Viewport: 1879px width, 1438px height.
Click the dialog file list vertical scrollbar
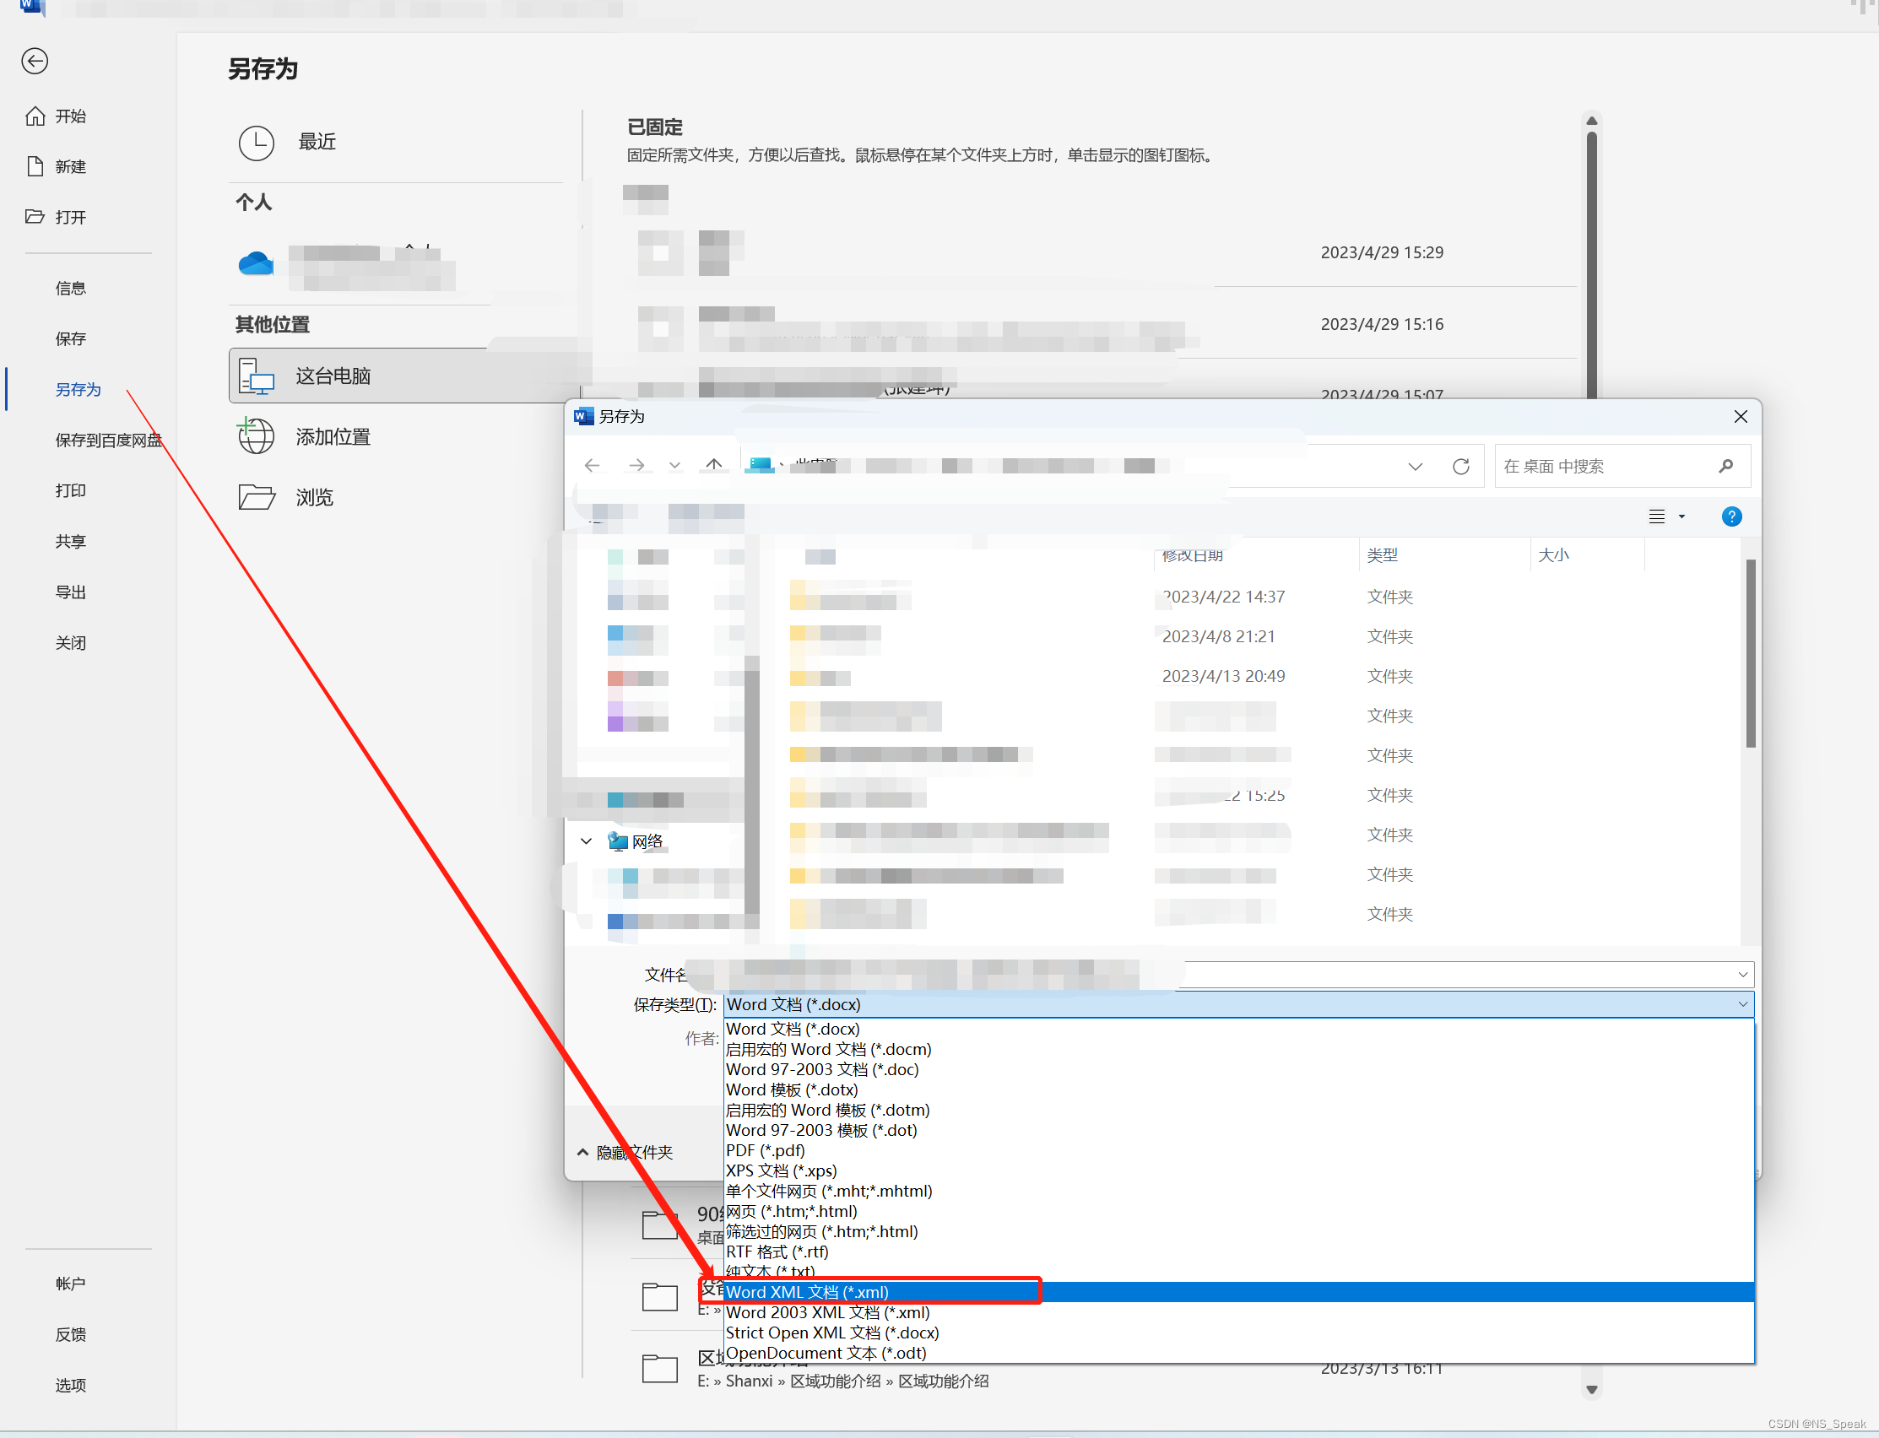pos(1751,653)
